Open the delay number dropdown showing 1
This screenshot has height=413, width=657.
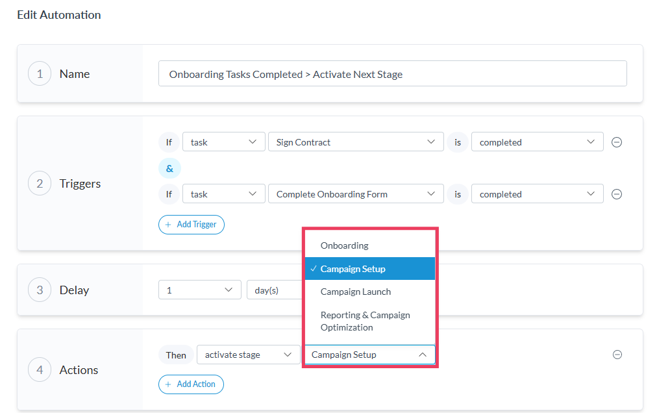200,290
